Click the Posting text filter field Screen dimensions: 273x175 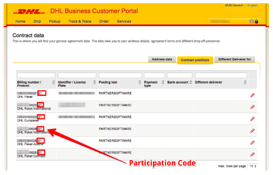click(x=120, y=75)
